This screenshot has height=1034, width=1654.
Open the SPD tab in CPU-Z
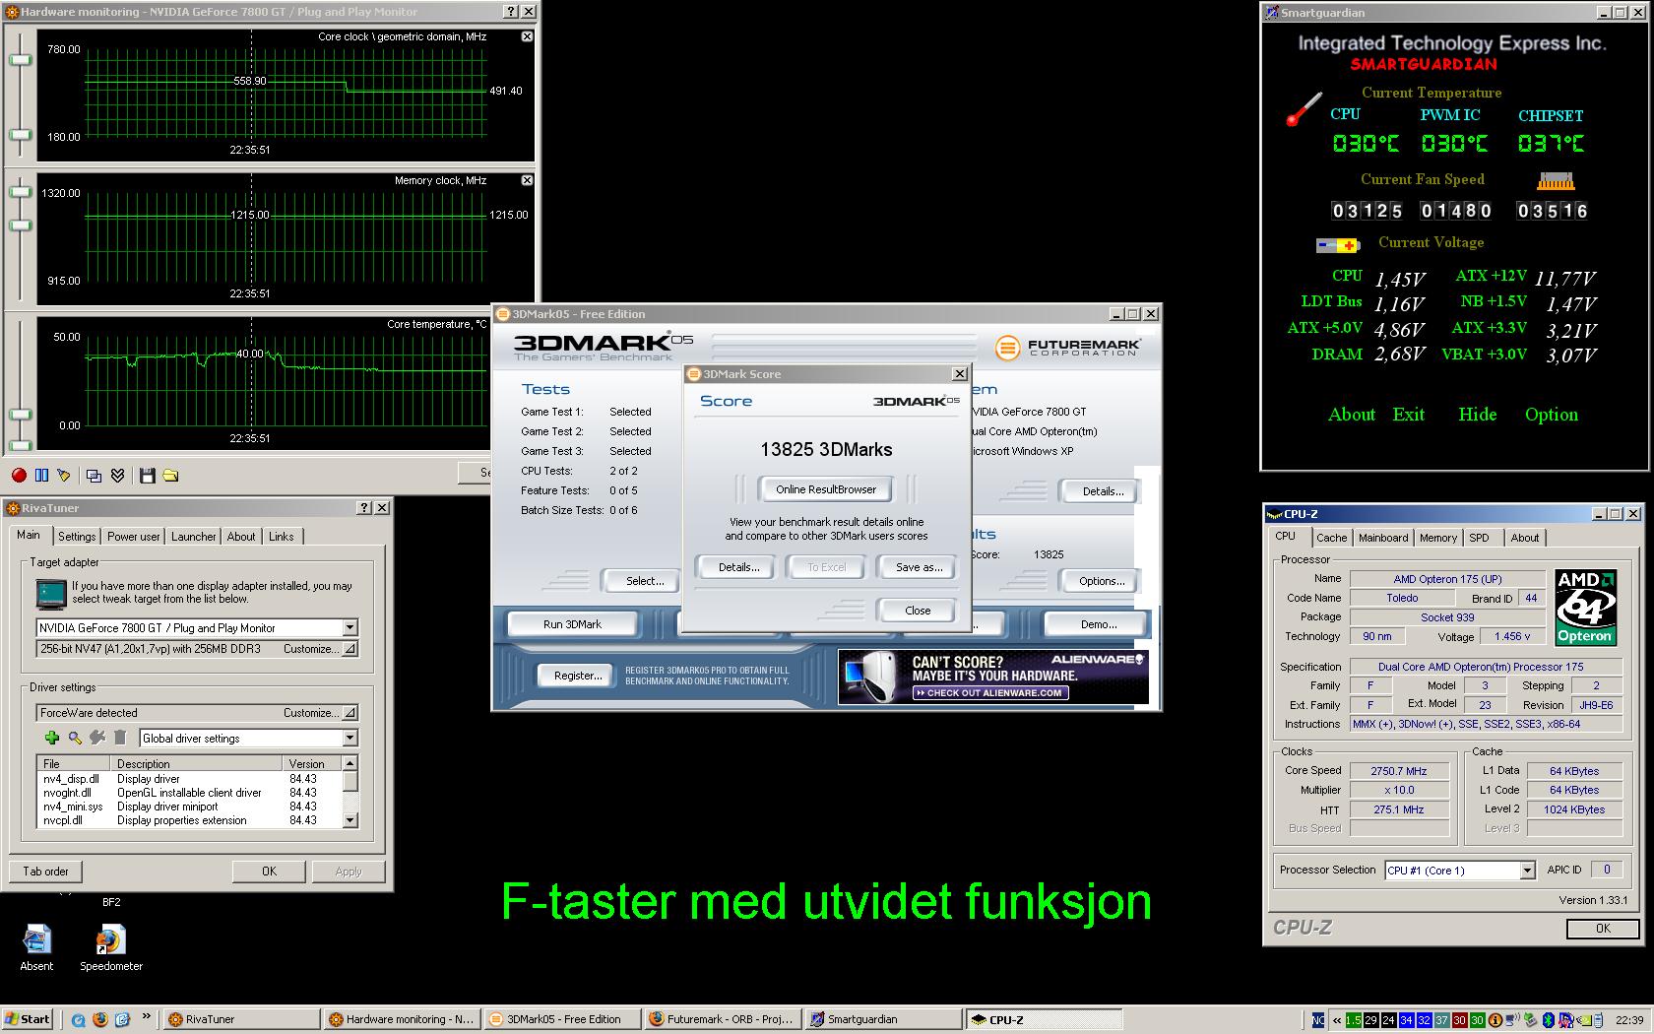click(x=1479, y=538)
